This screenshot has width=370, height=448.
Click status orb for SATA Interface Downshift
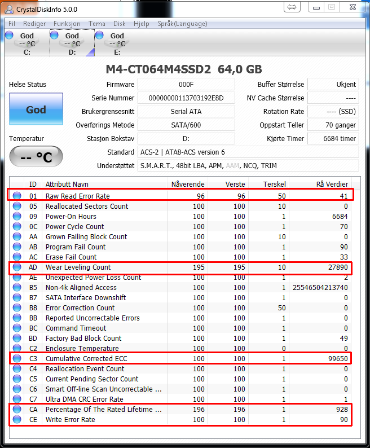[17, 297]
